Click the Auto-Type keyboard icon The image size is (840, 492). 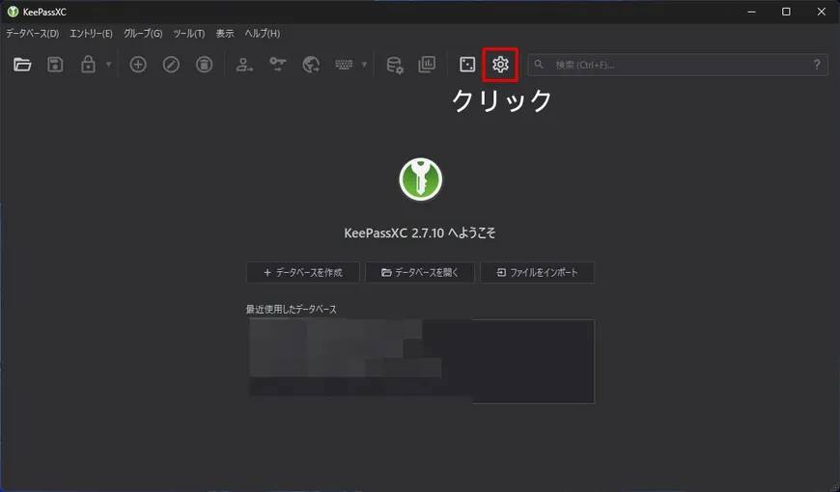tap(344, 65)
